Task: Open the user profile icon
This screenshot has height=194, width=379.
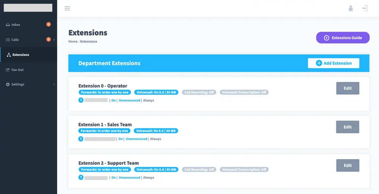Action: pyautogui.click(x=351, y=8)
